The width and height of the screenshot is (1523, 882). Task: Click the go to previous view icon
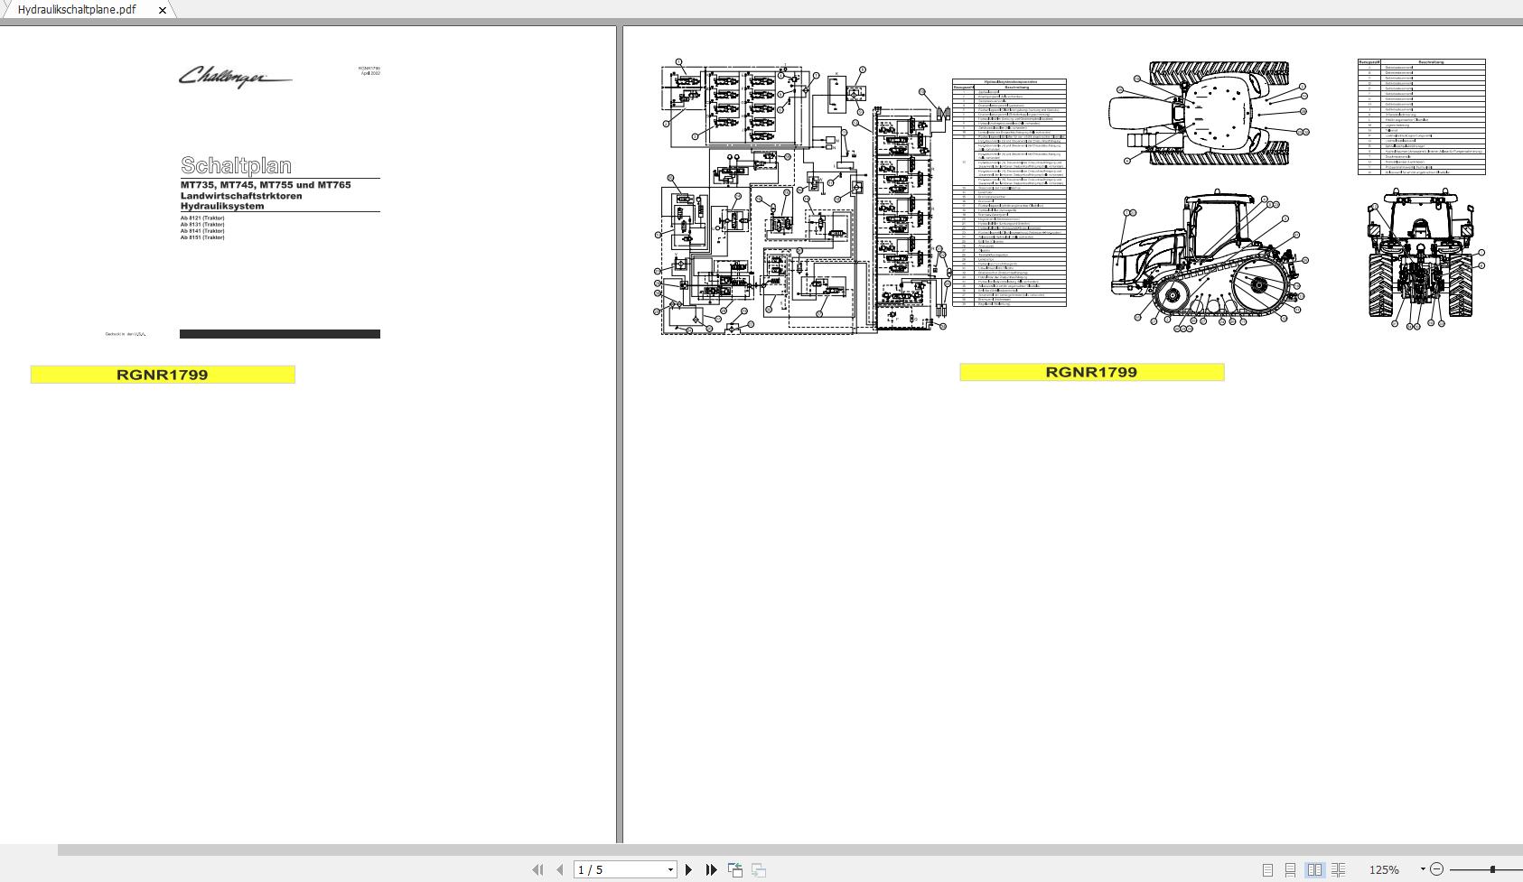pyautogui.click(x=735, y=869)
